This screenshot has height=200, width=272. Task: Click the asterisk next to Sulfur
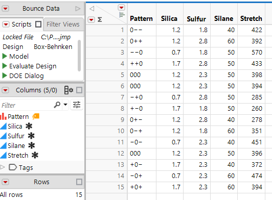point(31,136)
